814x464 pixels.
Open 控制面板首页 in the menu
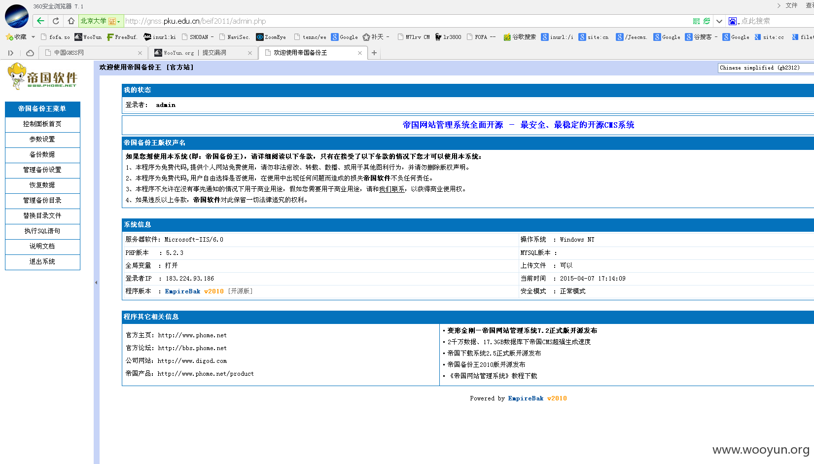pos(42,124)
